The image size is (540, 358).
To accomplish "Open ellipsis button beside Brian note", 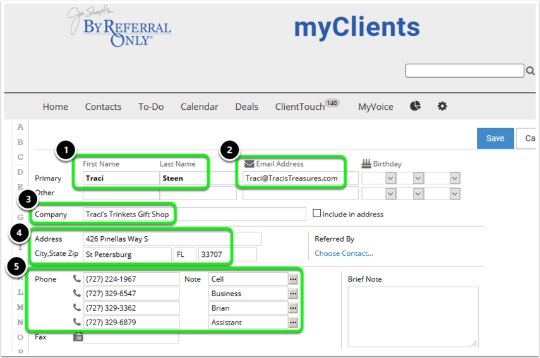I will [x=292, y=308].
